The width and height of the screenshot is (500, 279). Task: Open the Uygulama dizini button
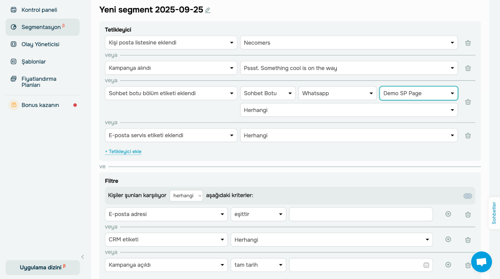pos(43,267)
